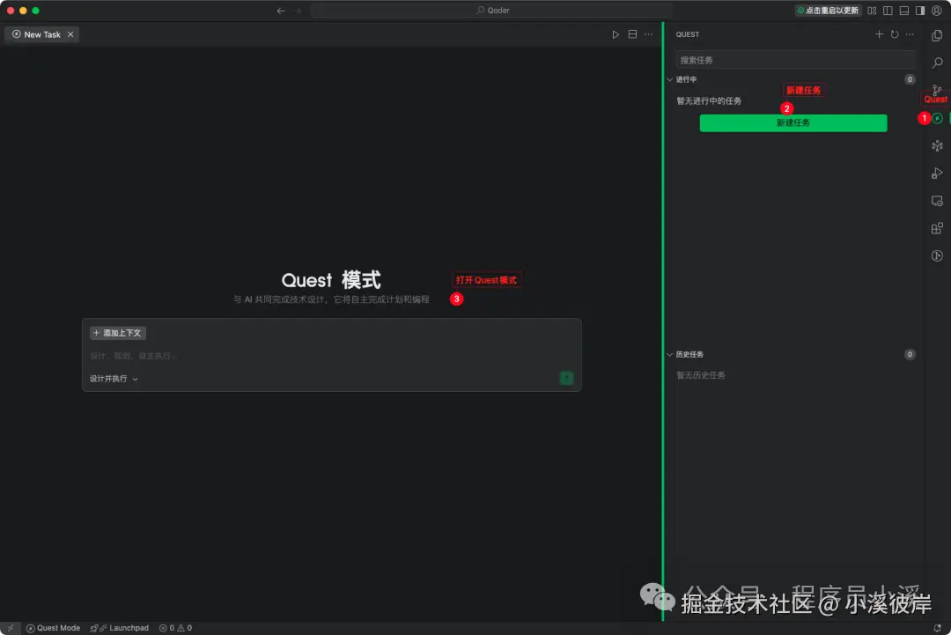Refresh task list with the QUEST refresh icon
The height and width of the screenshot is (635, 951).
pos(895,34)
